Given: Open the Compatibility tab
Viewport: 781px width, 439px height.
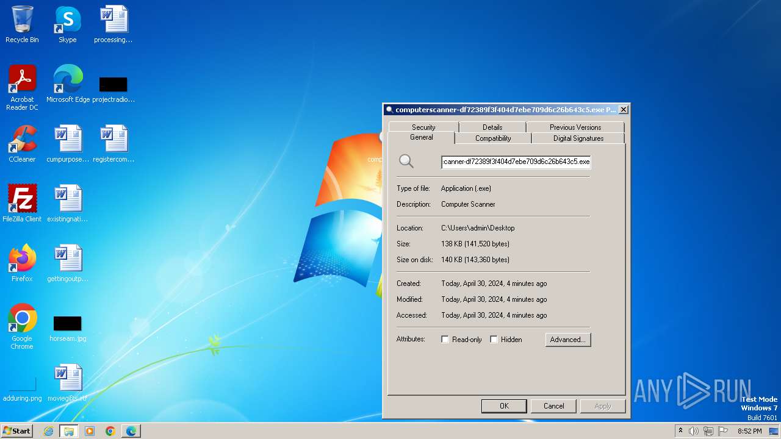Looking at the screenshot, I should pyautogui.click(x=493, y=138).
